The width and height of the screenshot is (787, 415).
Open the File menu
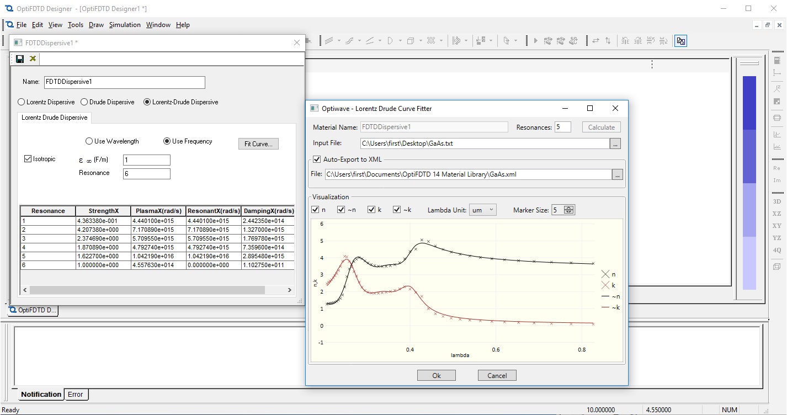click(22, 25)
